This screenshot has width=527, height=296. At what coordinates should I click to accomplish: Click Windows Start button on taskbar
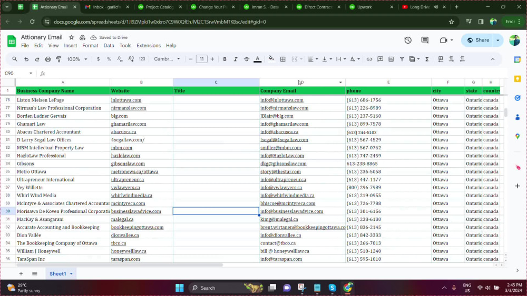pos(180,288)
